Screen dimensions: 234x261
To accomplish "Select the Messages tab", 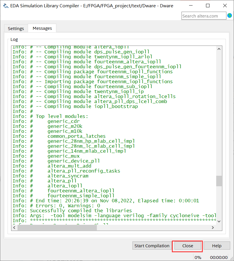I will tap(42, 28).
